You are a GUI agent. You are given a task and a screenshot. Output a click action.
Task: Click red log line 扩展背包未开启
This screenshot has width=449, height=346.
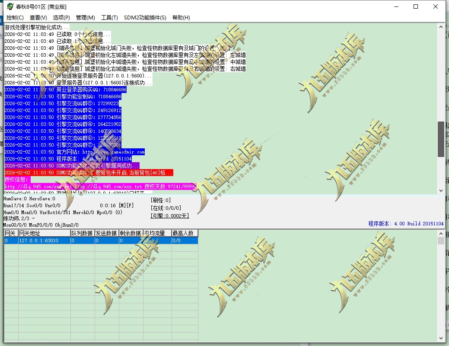[89, 173]
